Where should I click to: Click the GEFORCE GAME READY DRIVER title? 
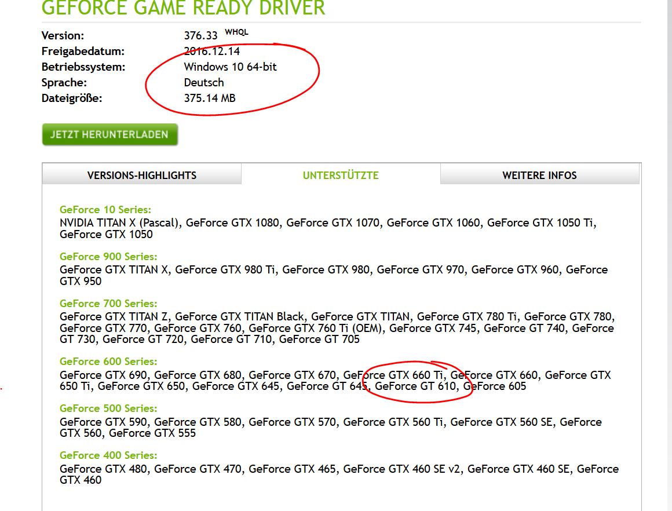tap(184, 8)
